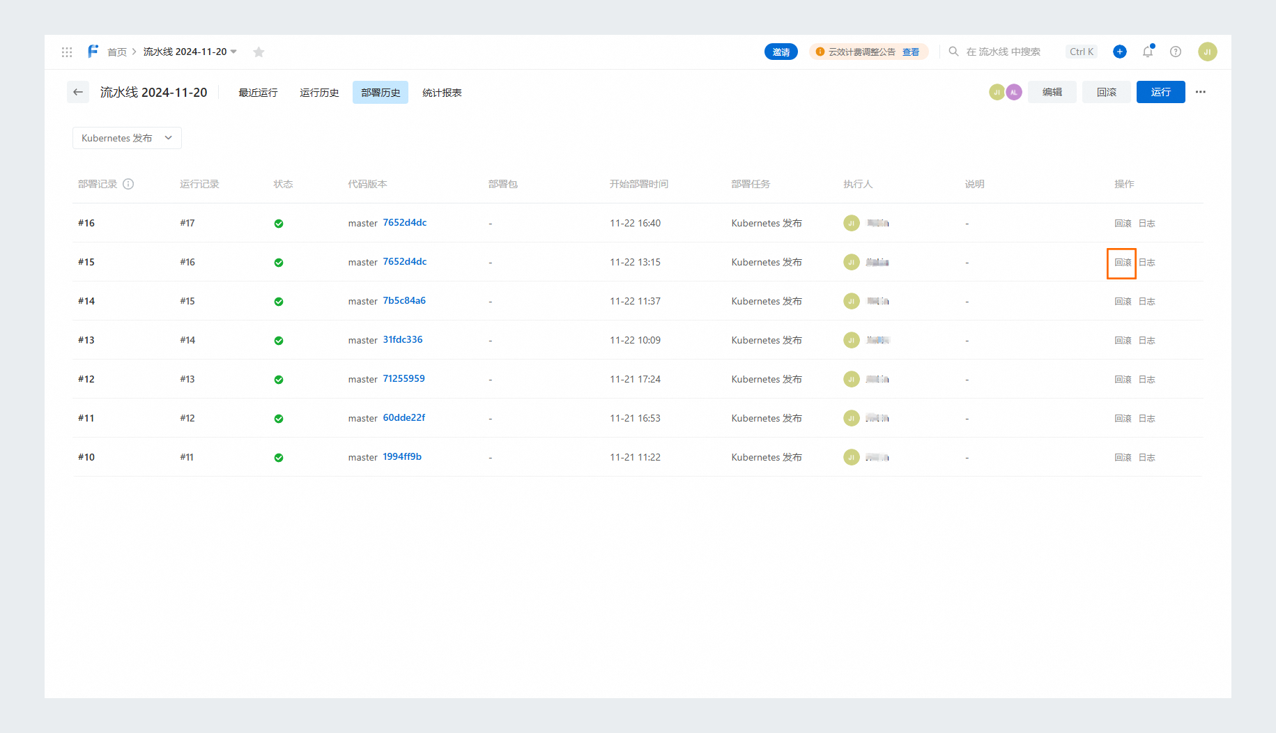
Task: Open commit 7b5c84a6 link
Action: pyautogui.click(x=404, y=301)
